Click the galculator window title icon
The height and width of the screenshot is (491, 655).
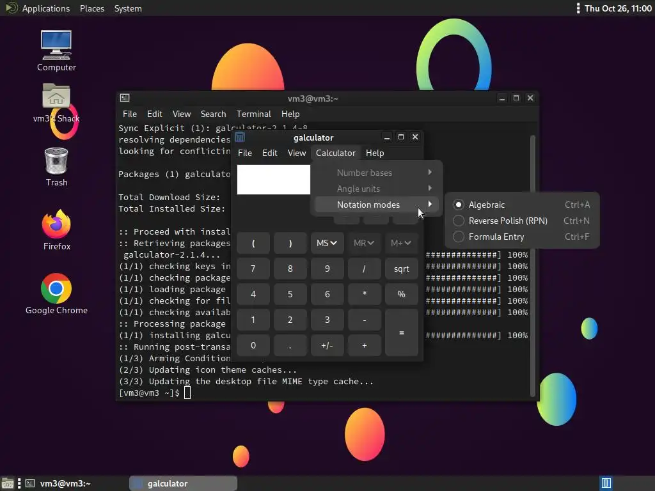pyautogui.click(x=240, y=137)
